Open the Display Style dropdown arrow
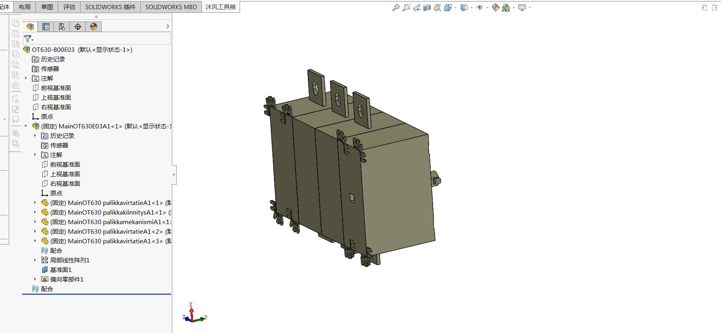721x333 pixels. pyautogui.click(x=471, y=8)
